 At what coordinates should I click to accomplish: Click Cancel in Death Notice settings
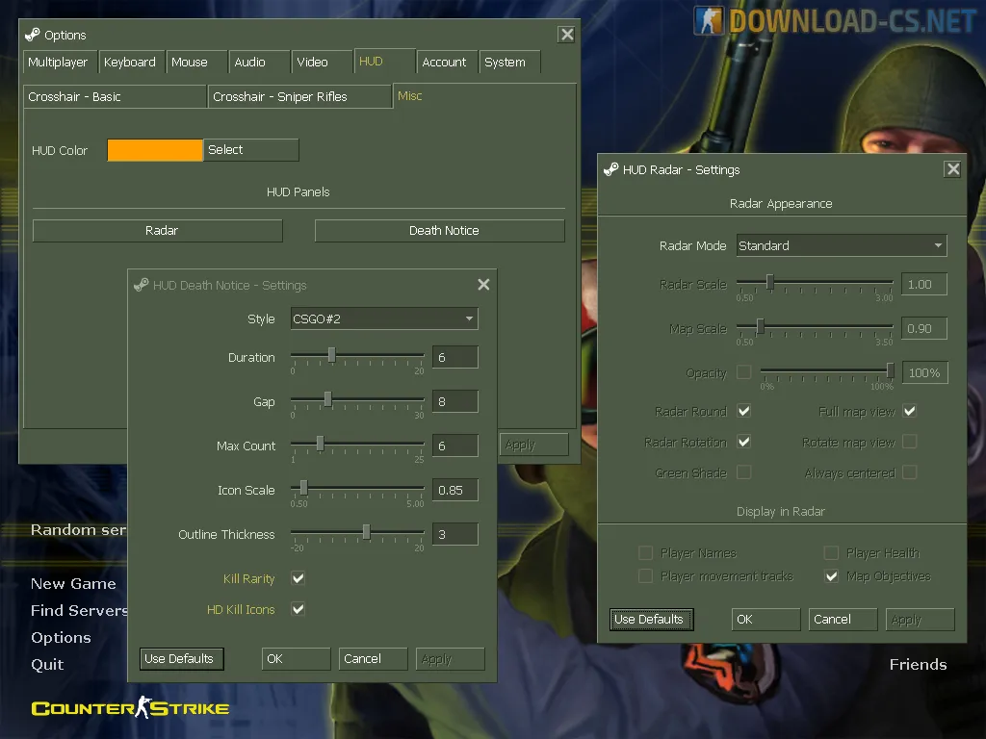click(x=373, y=658)
